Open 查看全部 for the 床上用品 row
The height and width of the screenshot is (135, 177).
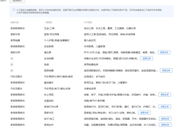pos(164,95)
